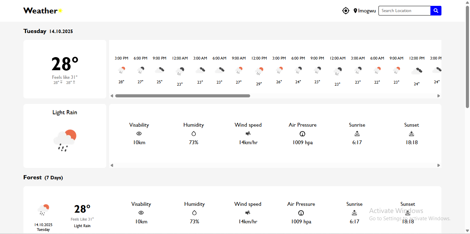The image size is (470, 234).
Task: Click the page vertical scrollbar thumb
Action: [467, 57]
